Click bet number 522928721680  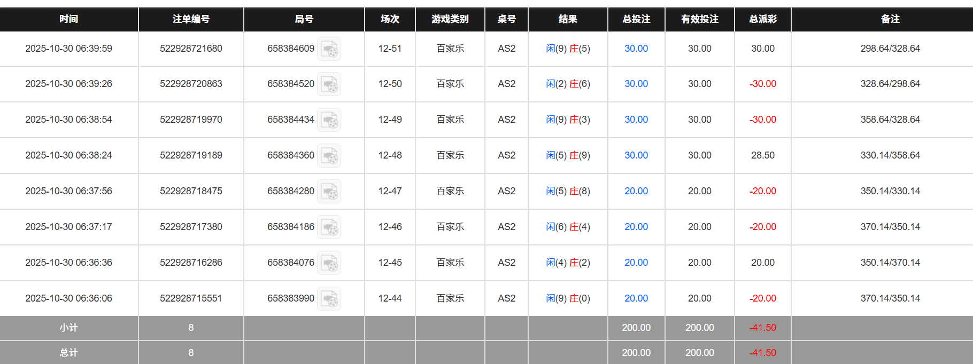coord(191,49)
